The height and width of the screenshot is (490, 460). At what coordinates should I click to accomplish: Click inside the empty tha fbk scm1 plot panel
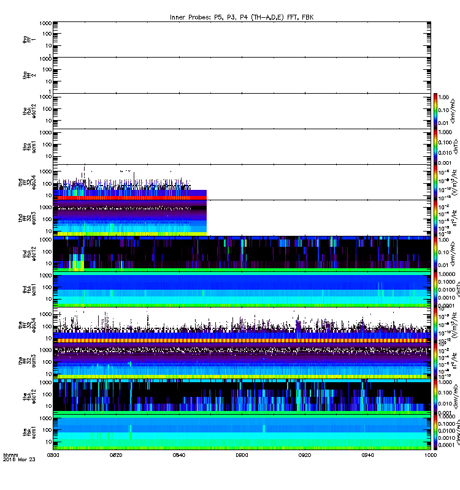(x=242, y=146)
